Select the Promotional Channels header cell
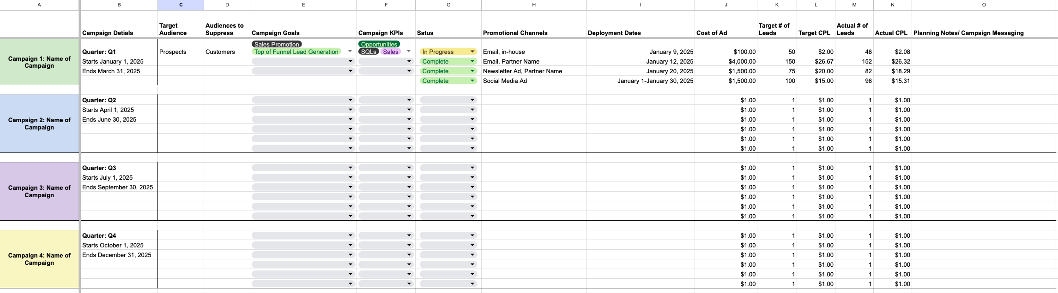This screenshot has height=293, width=1058. pos(534,29)
